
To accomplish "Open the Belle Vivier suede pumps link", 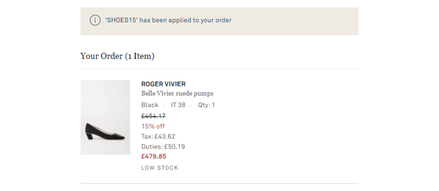I will (177, 93).
